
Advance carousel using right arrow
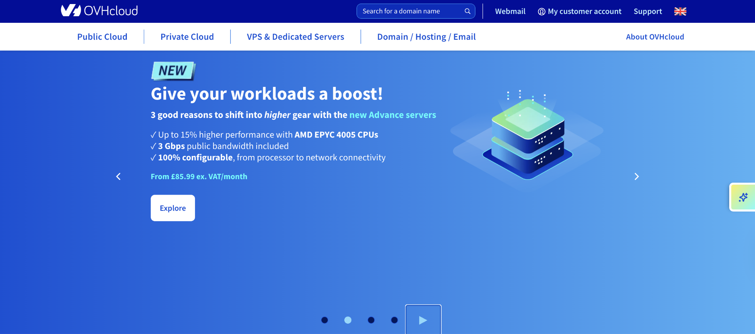(x=637, y=177)
